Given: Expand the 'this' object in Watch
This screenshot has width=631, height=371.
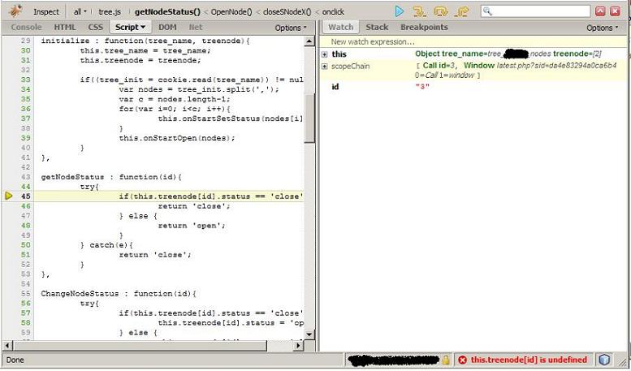Looking at the screenshot, I should tap(325, 54).
